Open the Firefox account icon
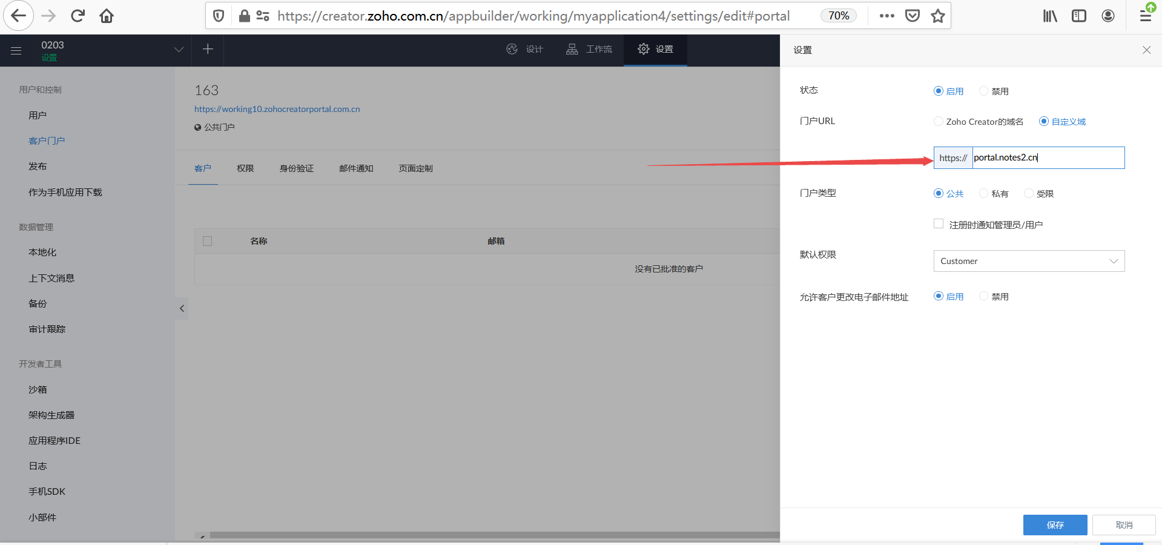Viewport: 1162px width, 545px height. [1108, 16]
